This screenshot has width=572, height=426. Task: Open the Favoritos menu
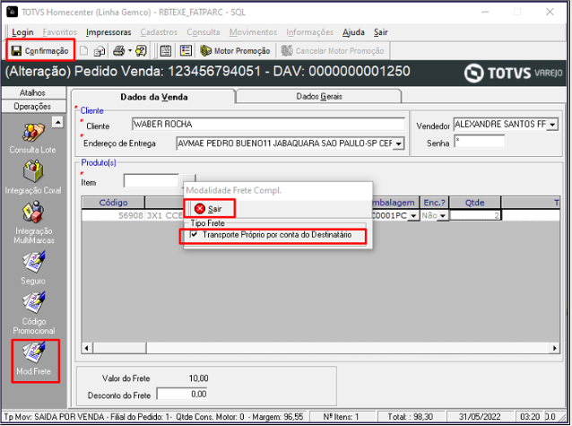[59, 32]
